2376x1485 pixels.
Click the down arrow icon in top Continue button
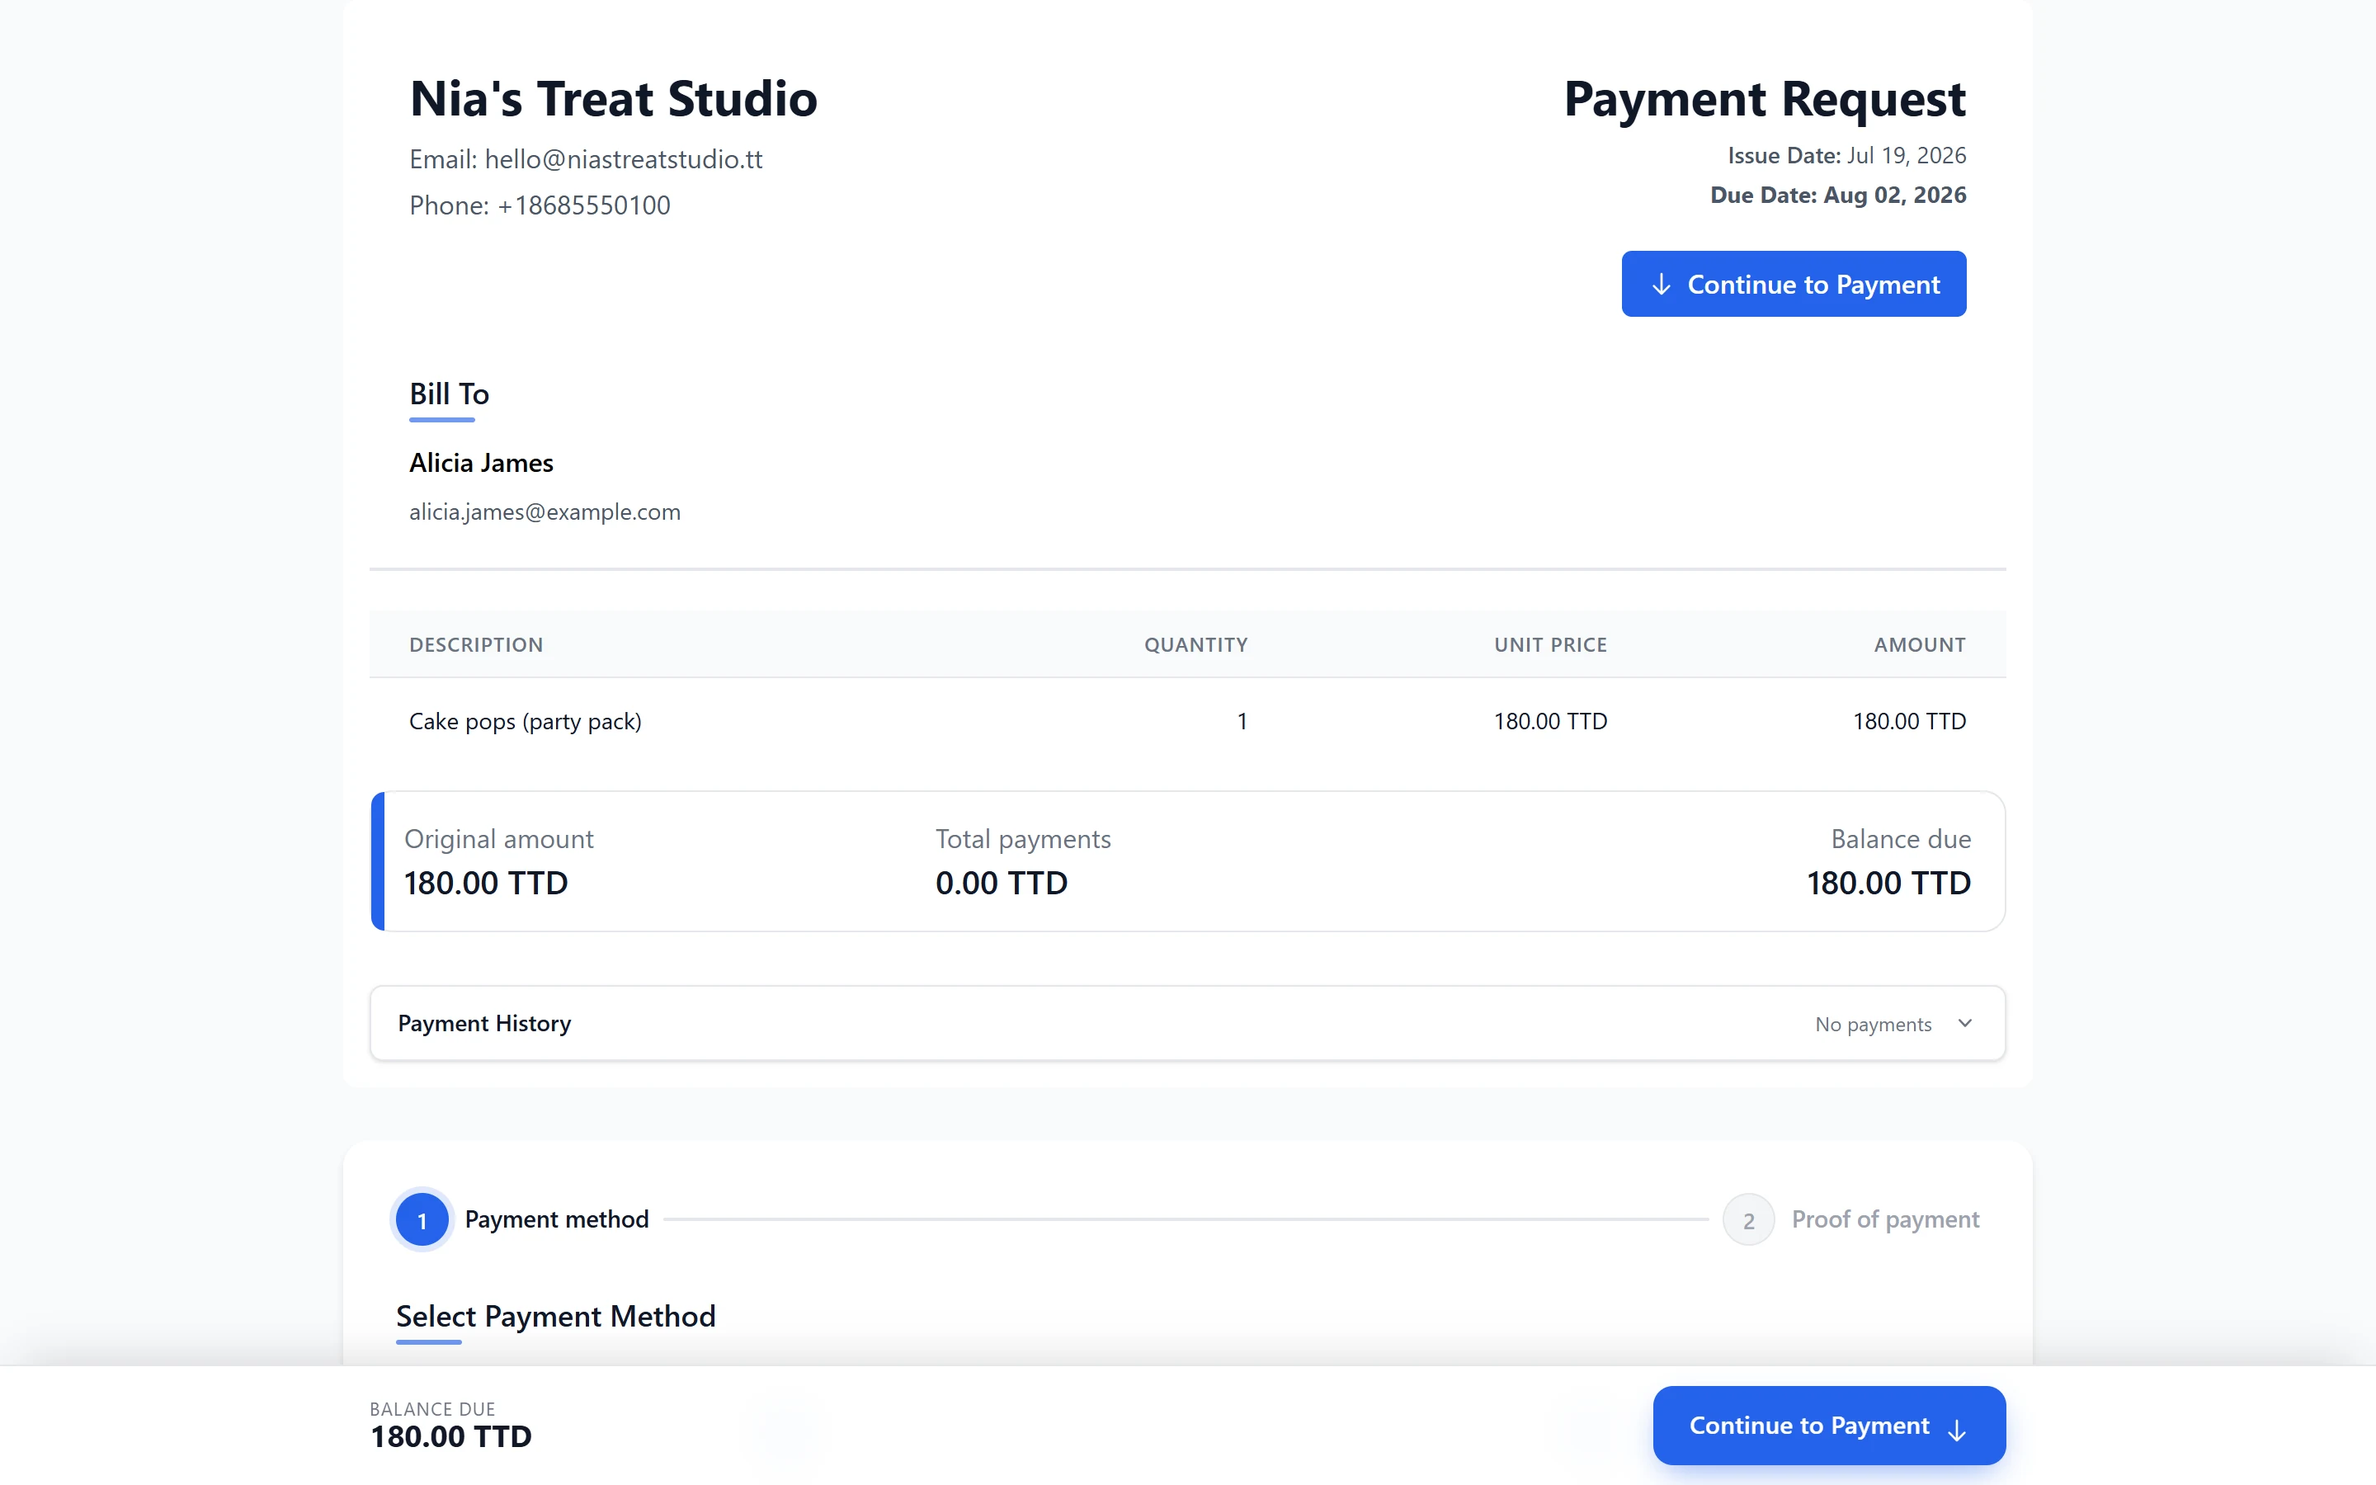point(1660,285)
